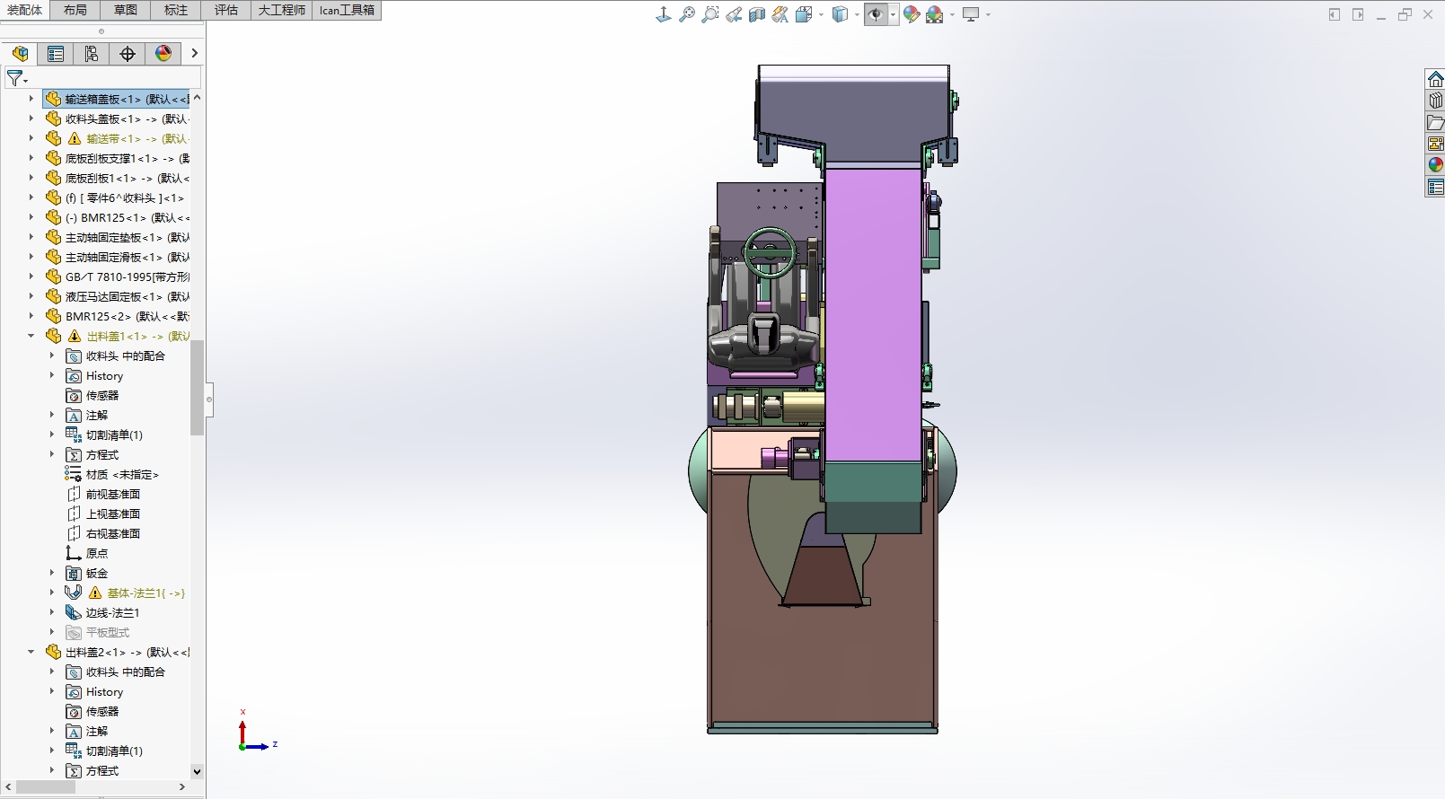
Task: Expand the 钣金 folder under 出料盖1
Action: click(x=52, y=573)
